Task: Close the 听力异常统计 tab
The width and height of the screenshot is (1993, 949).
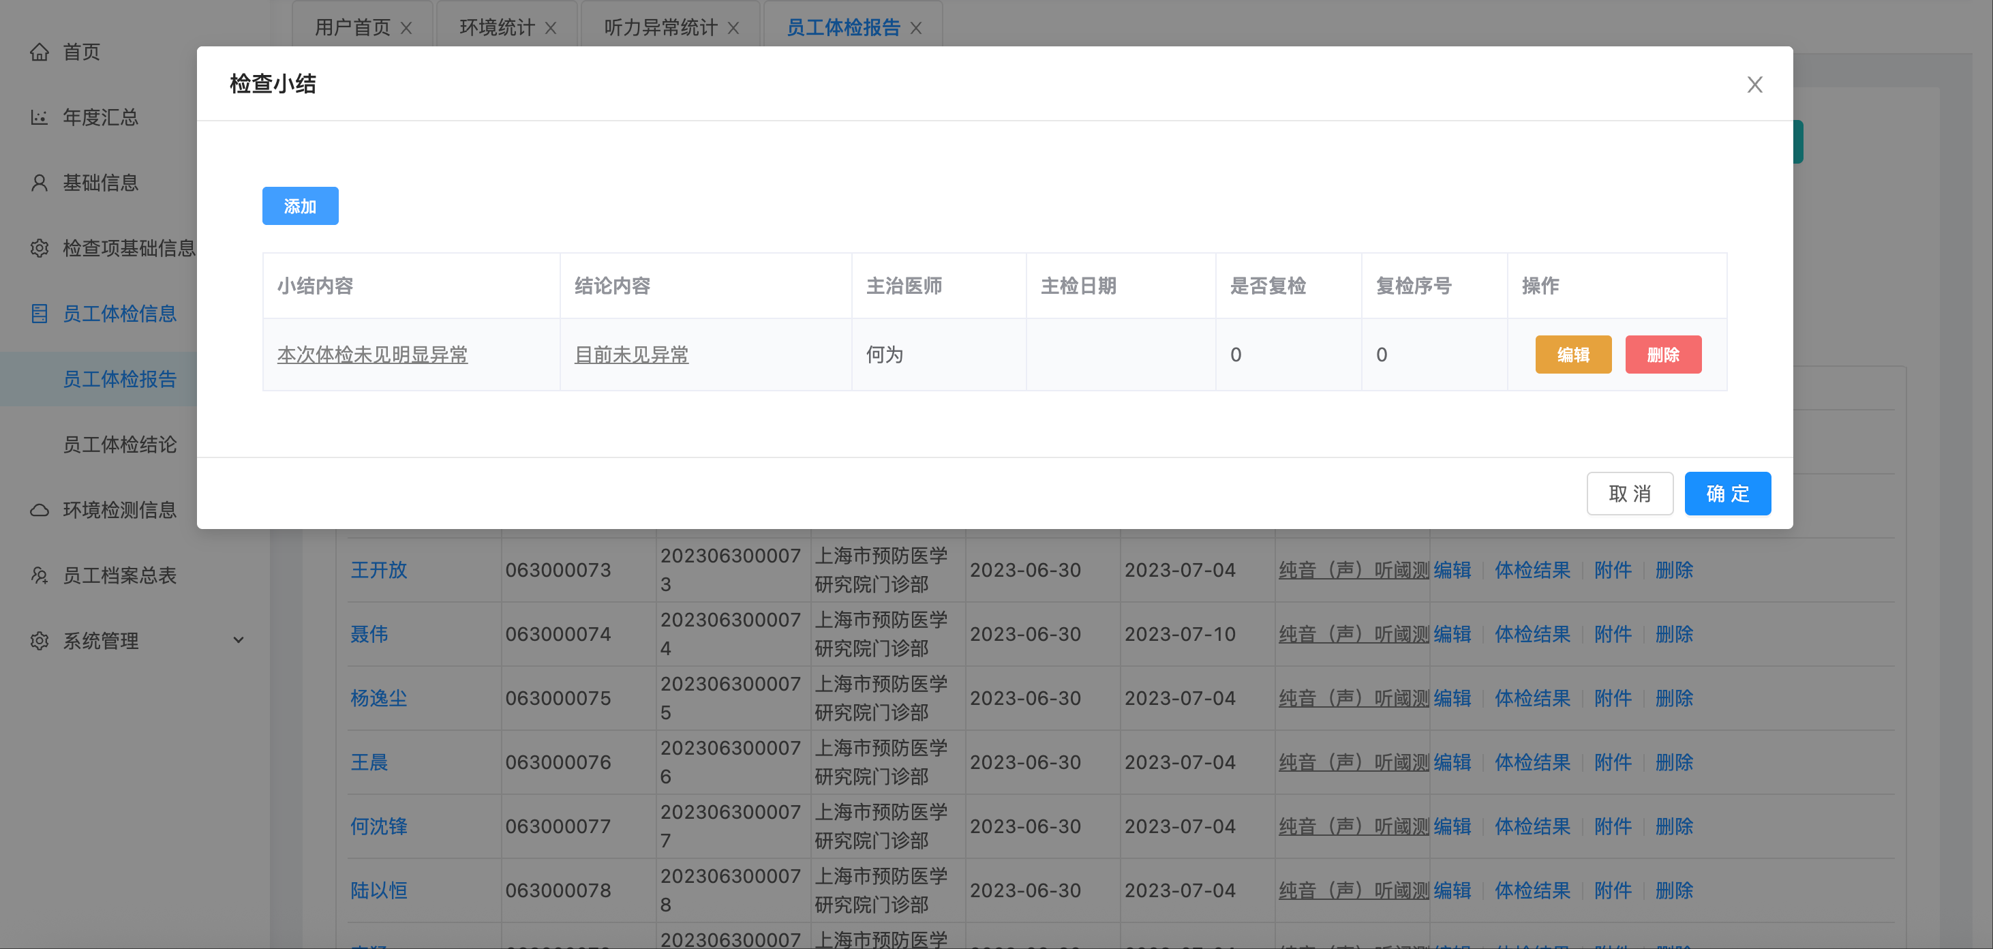Action: point(734,27)
